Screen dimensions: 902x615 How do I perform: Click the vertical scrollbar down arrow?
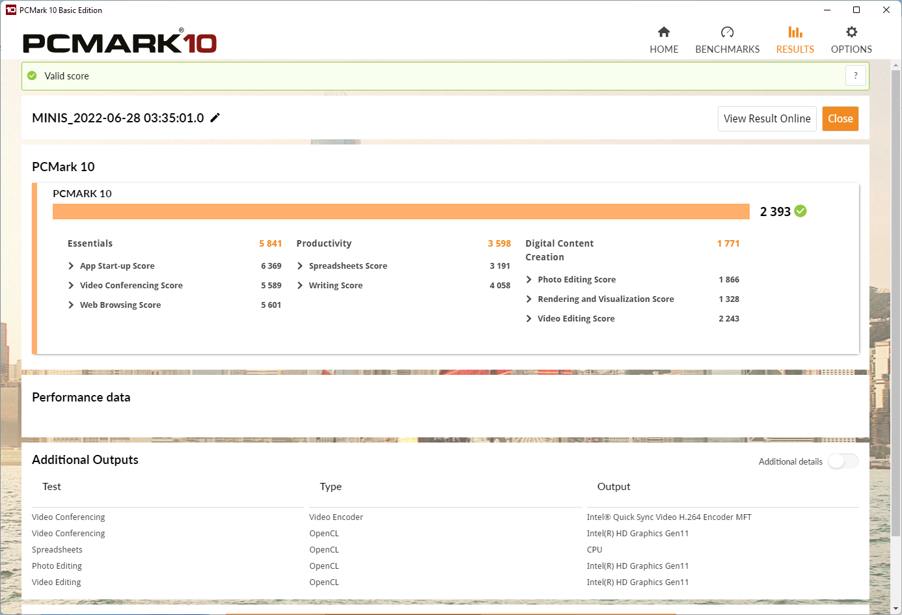[x=896, y=609]
